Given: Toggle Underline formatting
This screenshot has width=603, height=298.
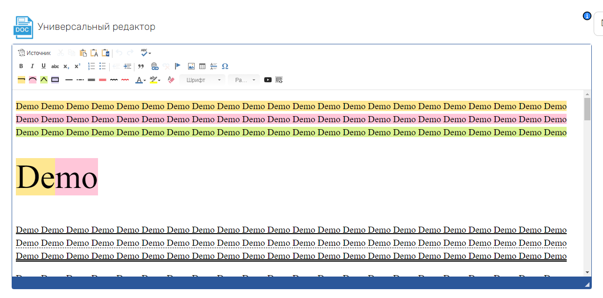Looking at the screenshot, I should click(43, 66).
